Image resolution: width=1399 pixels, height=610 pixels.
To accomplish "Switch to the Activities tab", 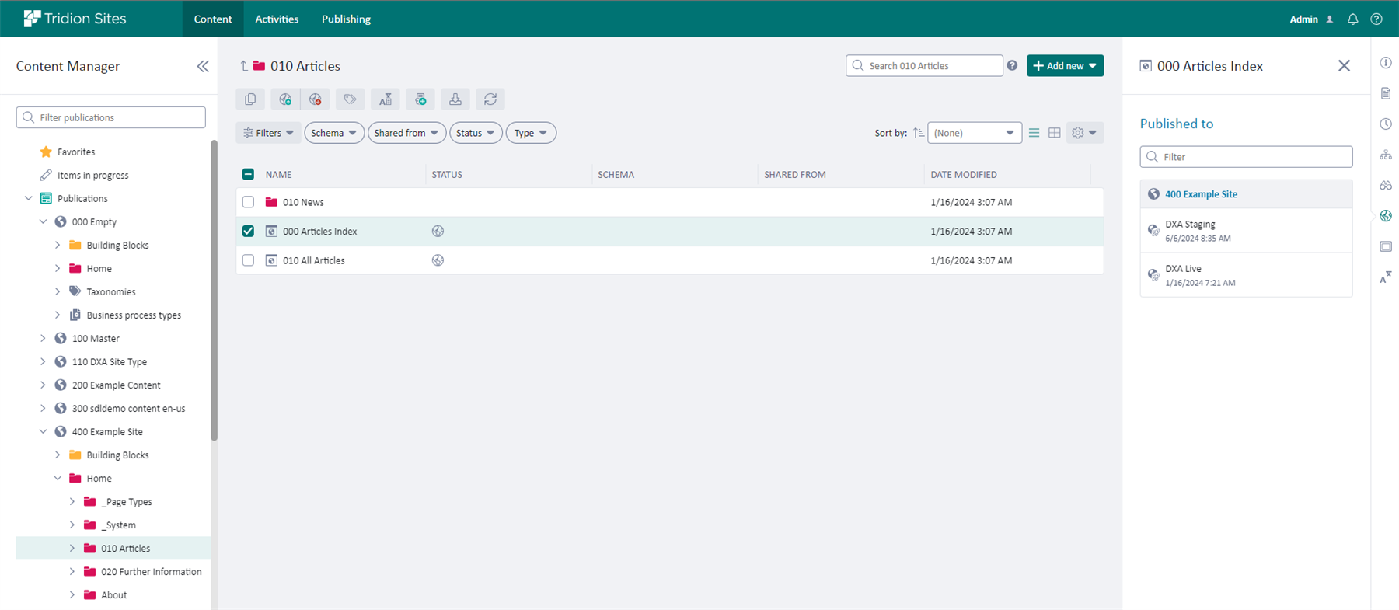I will tap(277, 19).
